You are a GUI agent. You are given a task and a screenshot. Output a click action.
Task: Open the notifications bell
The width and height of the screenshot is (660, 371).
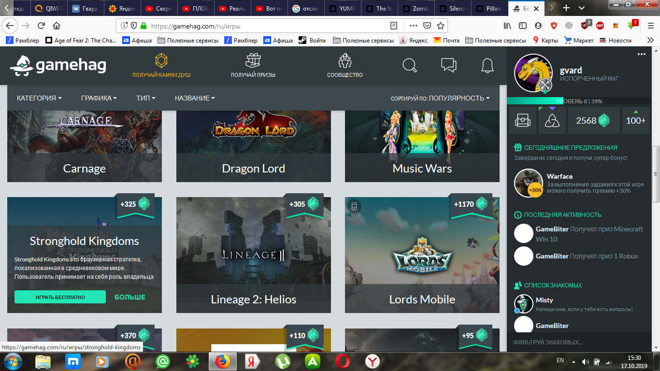click(x=487, y=65)
